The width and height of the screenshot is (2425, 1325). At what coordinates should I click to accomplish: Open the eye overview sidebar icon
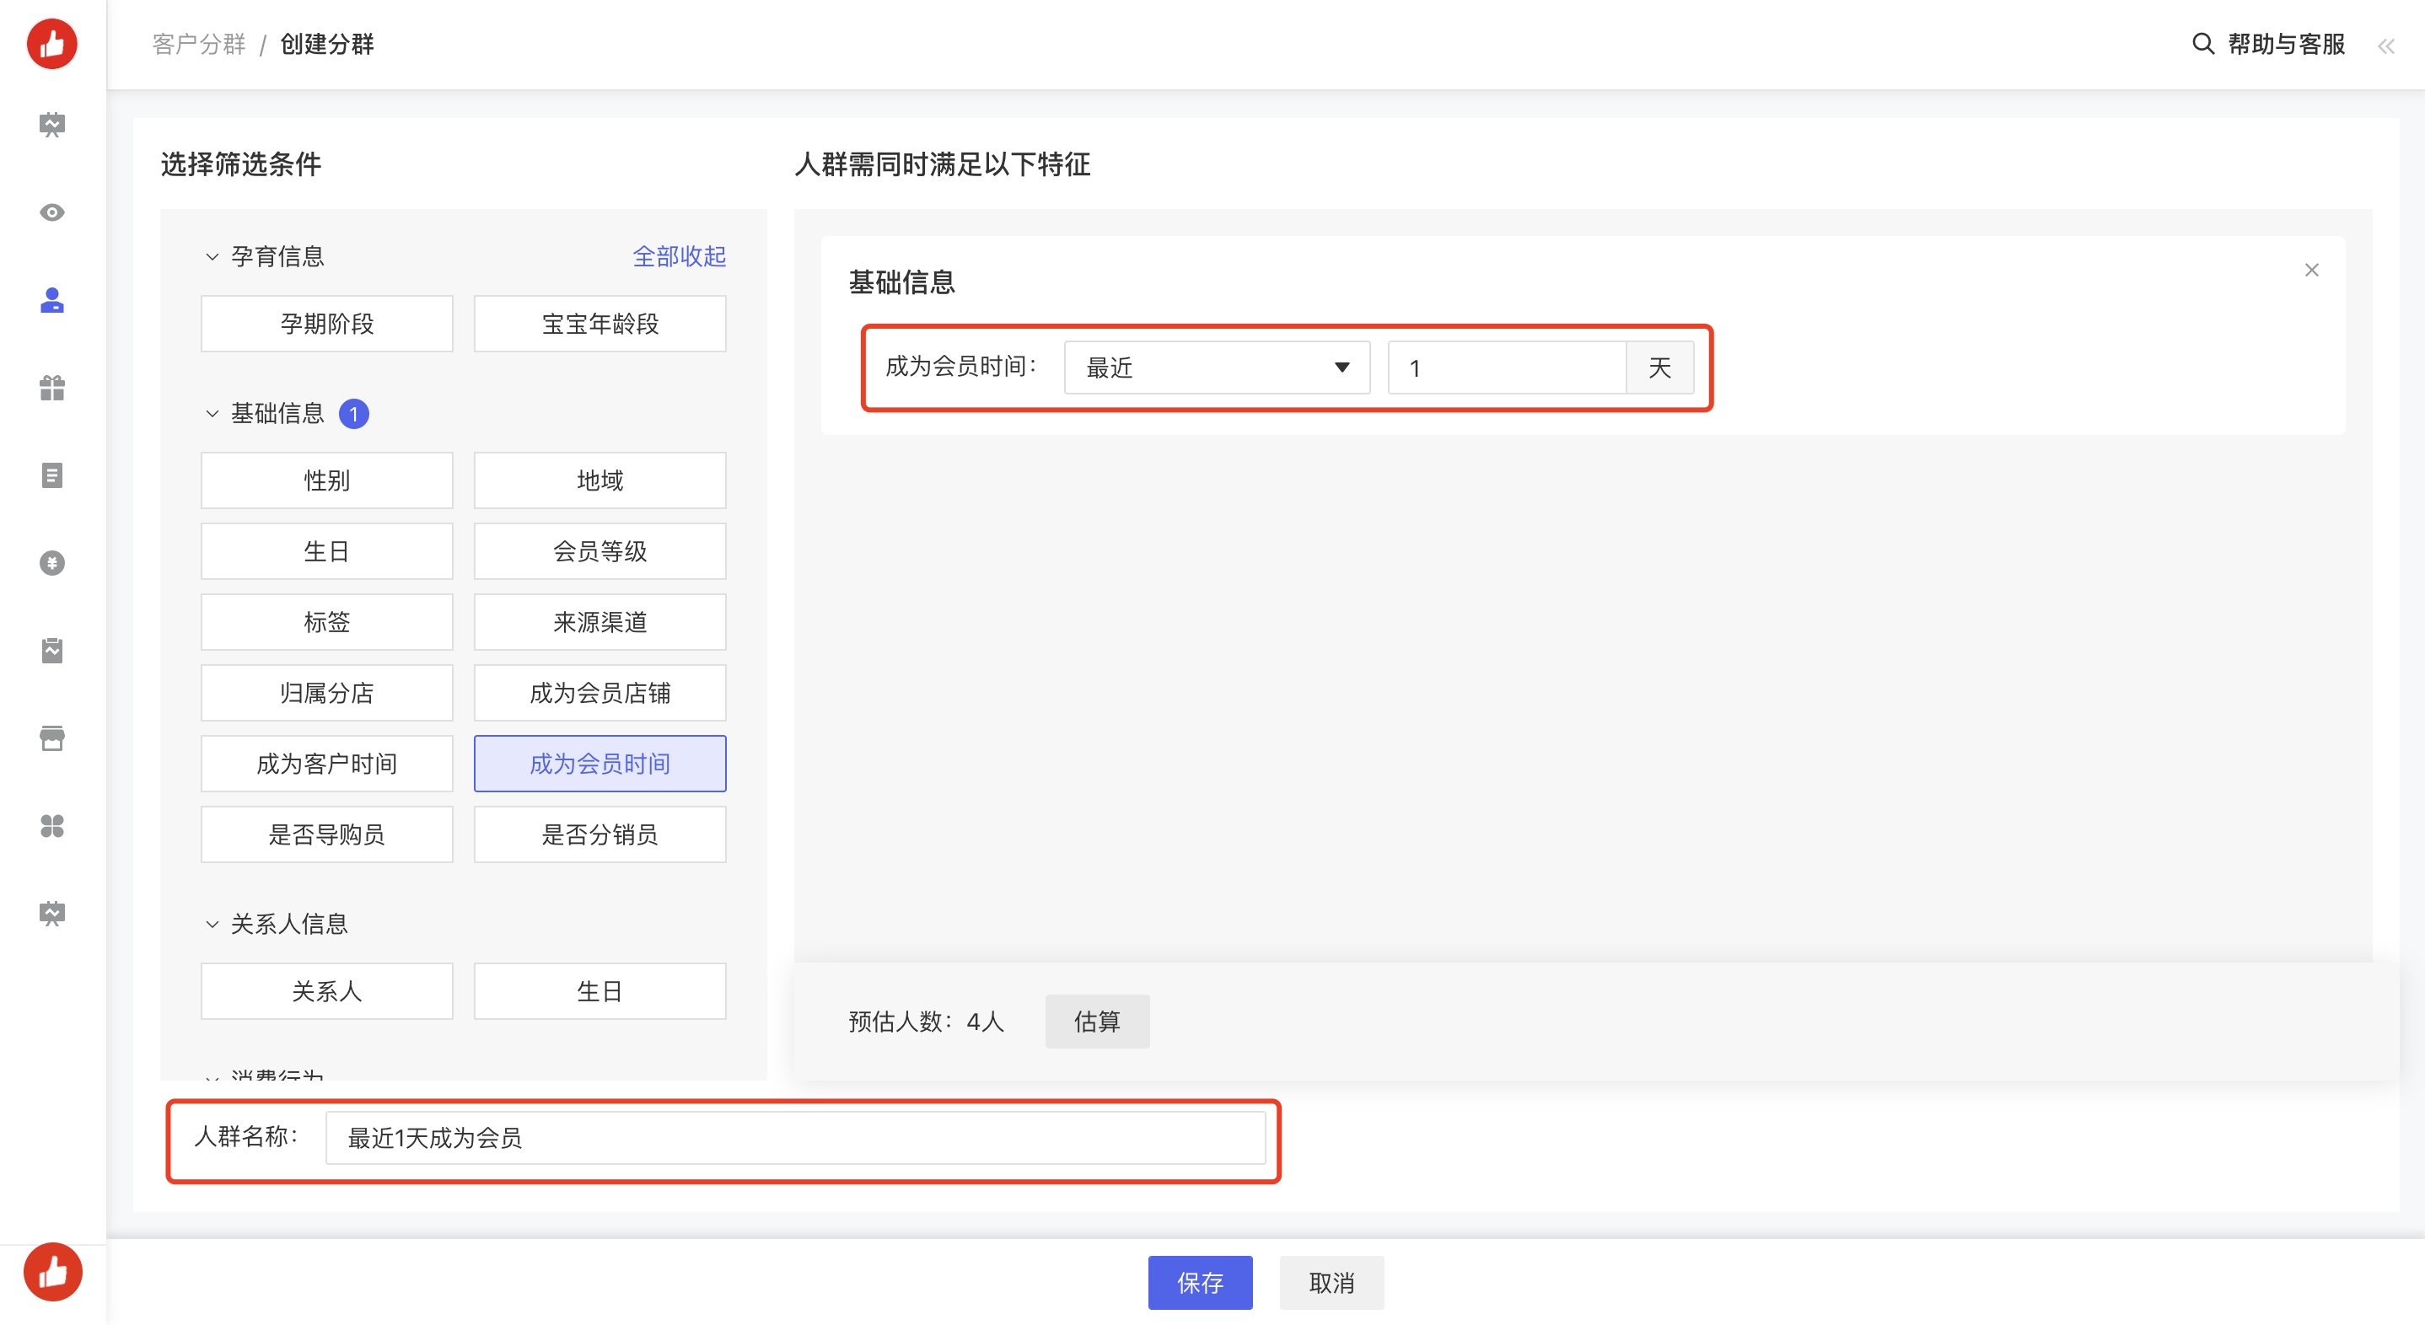click(51, 212)
